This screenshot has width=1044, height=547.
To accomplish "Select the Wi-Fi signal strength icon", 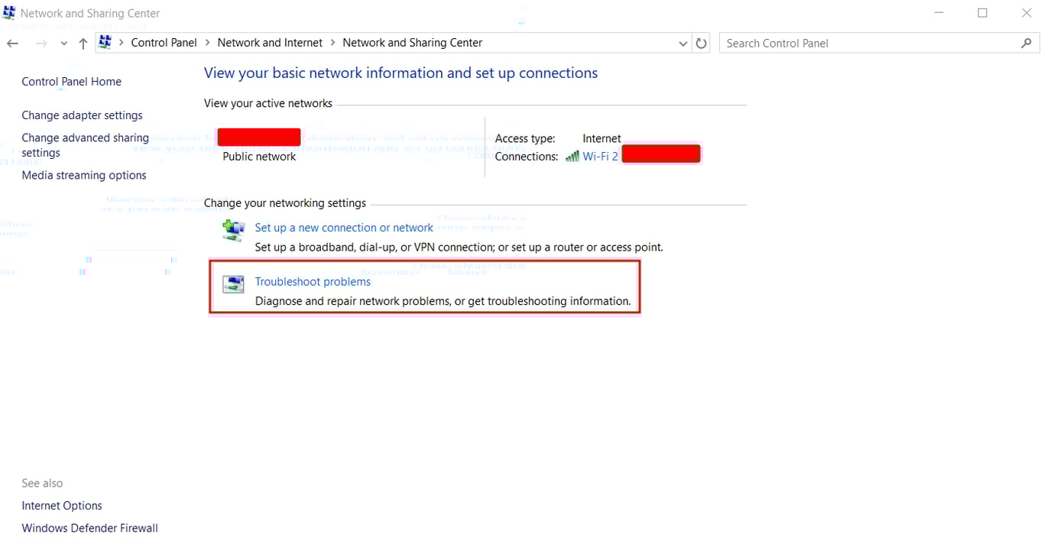I will point(572,156).
